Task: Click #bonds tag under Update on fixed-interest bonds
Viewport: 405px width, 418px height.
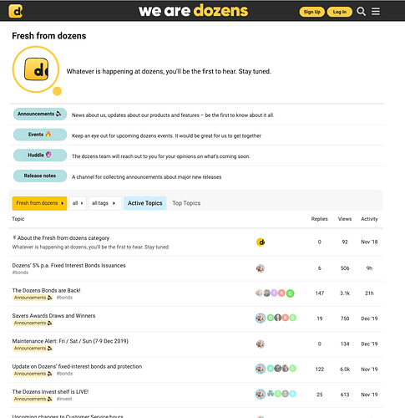Action: click(64, 374)
